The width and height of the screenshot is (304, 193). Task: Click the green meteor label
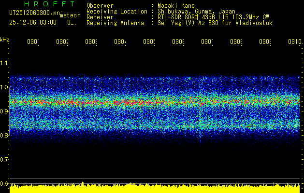[x=70, y=15]
